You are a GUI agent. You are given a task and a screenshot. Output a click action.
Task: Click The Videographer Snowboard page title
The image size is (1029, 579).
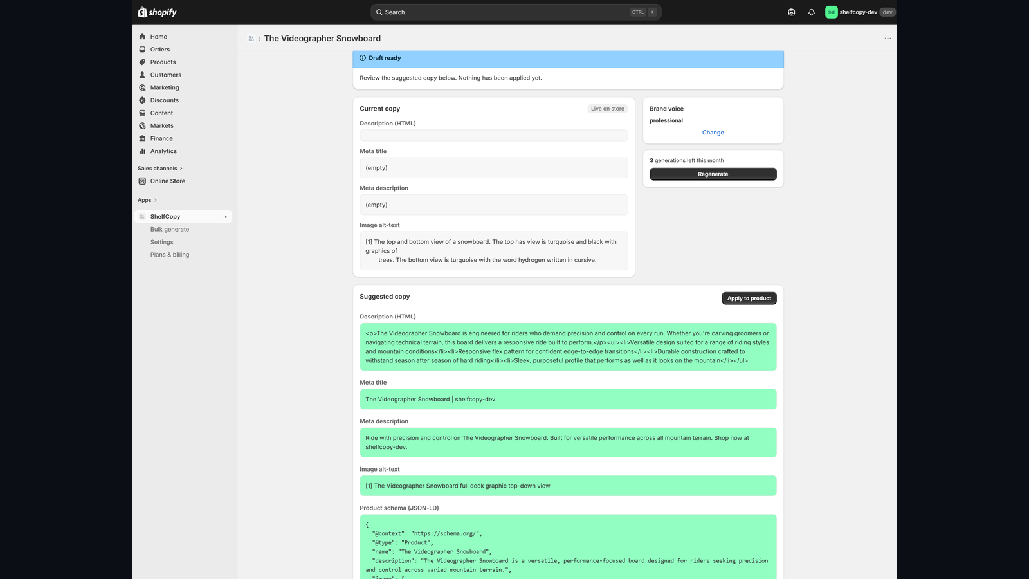coord(322,39)
